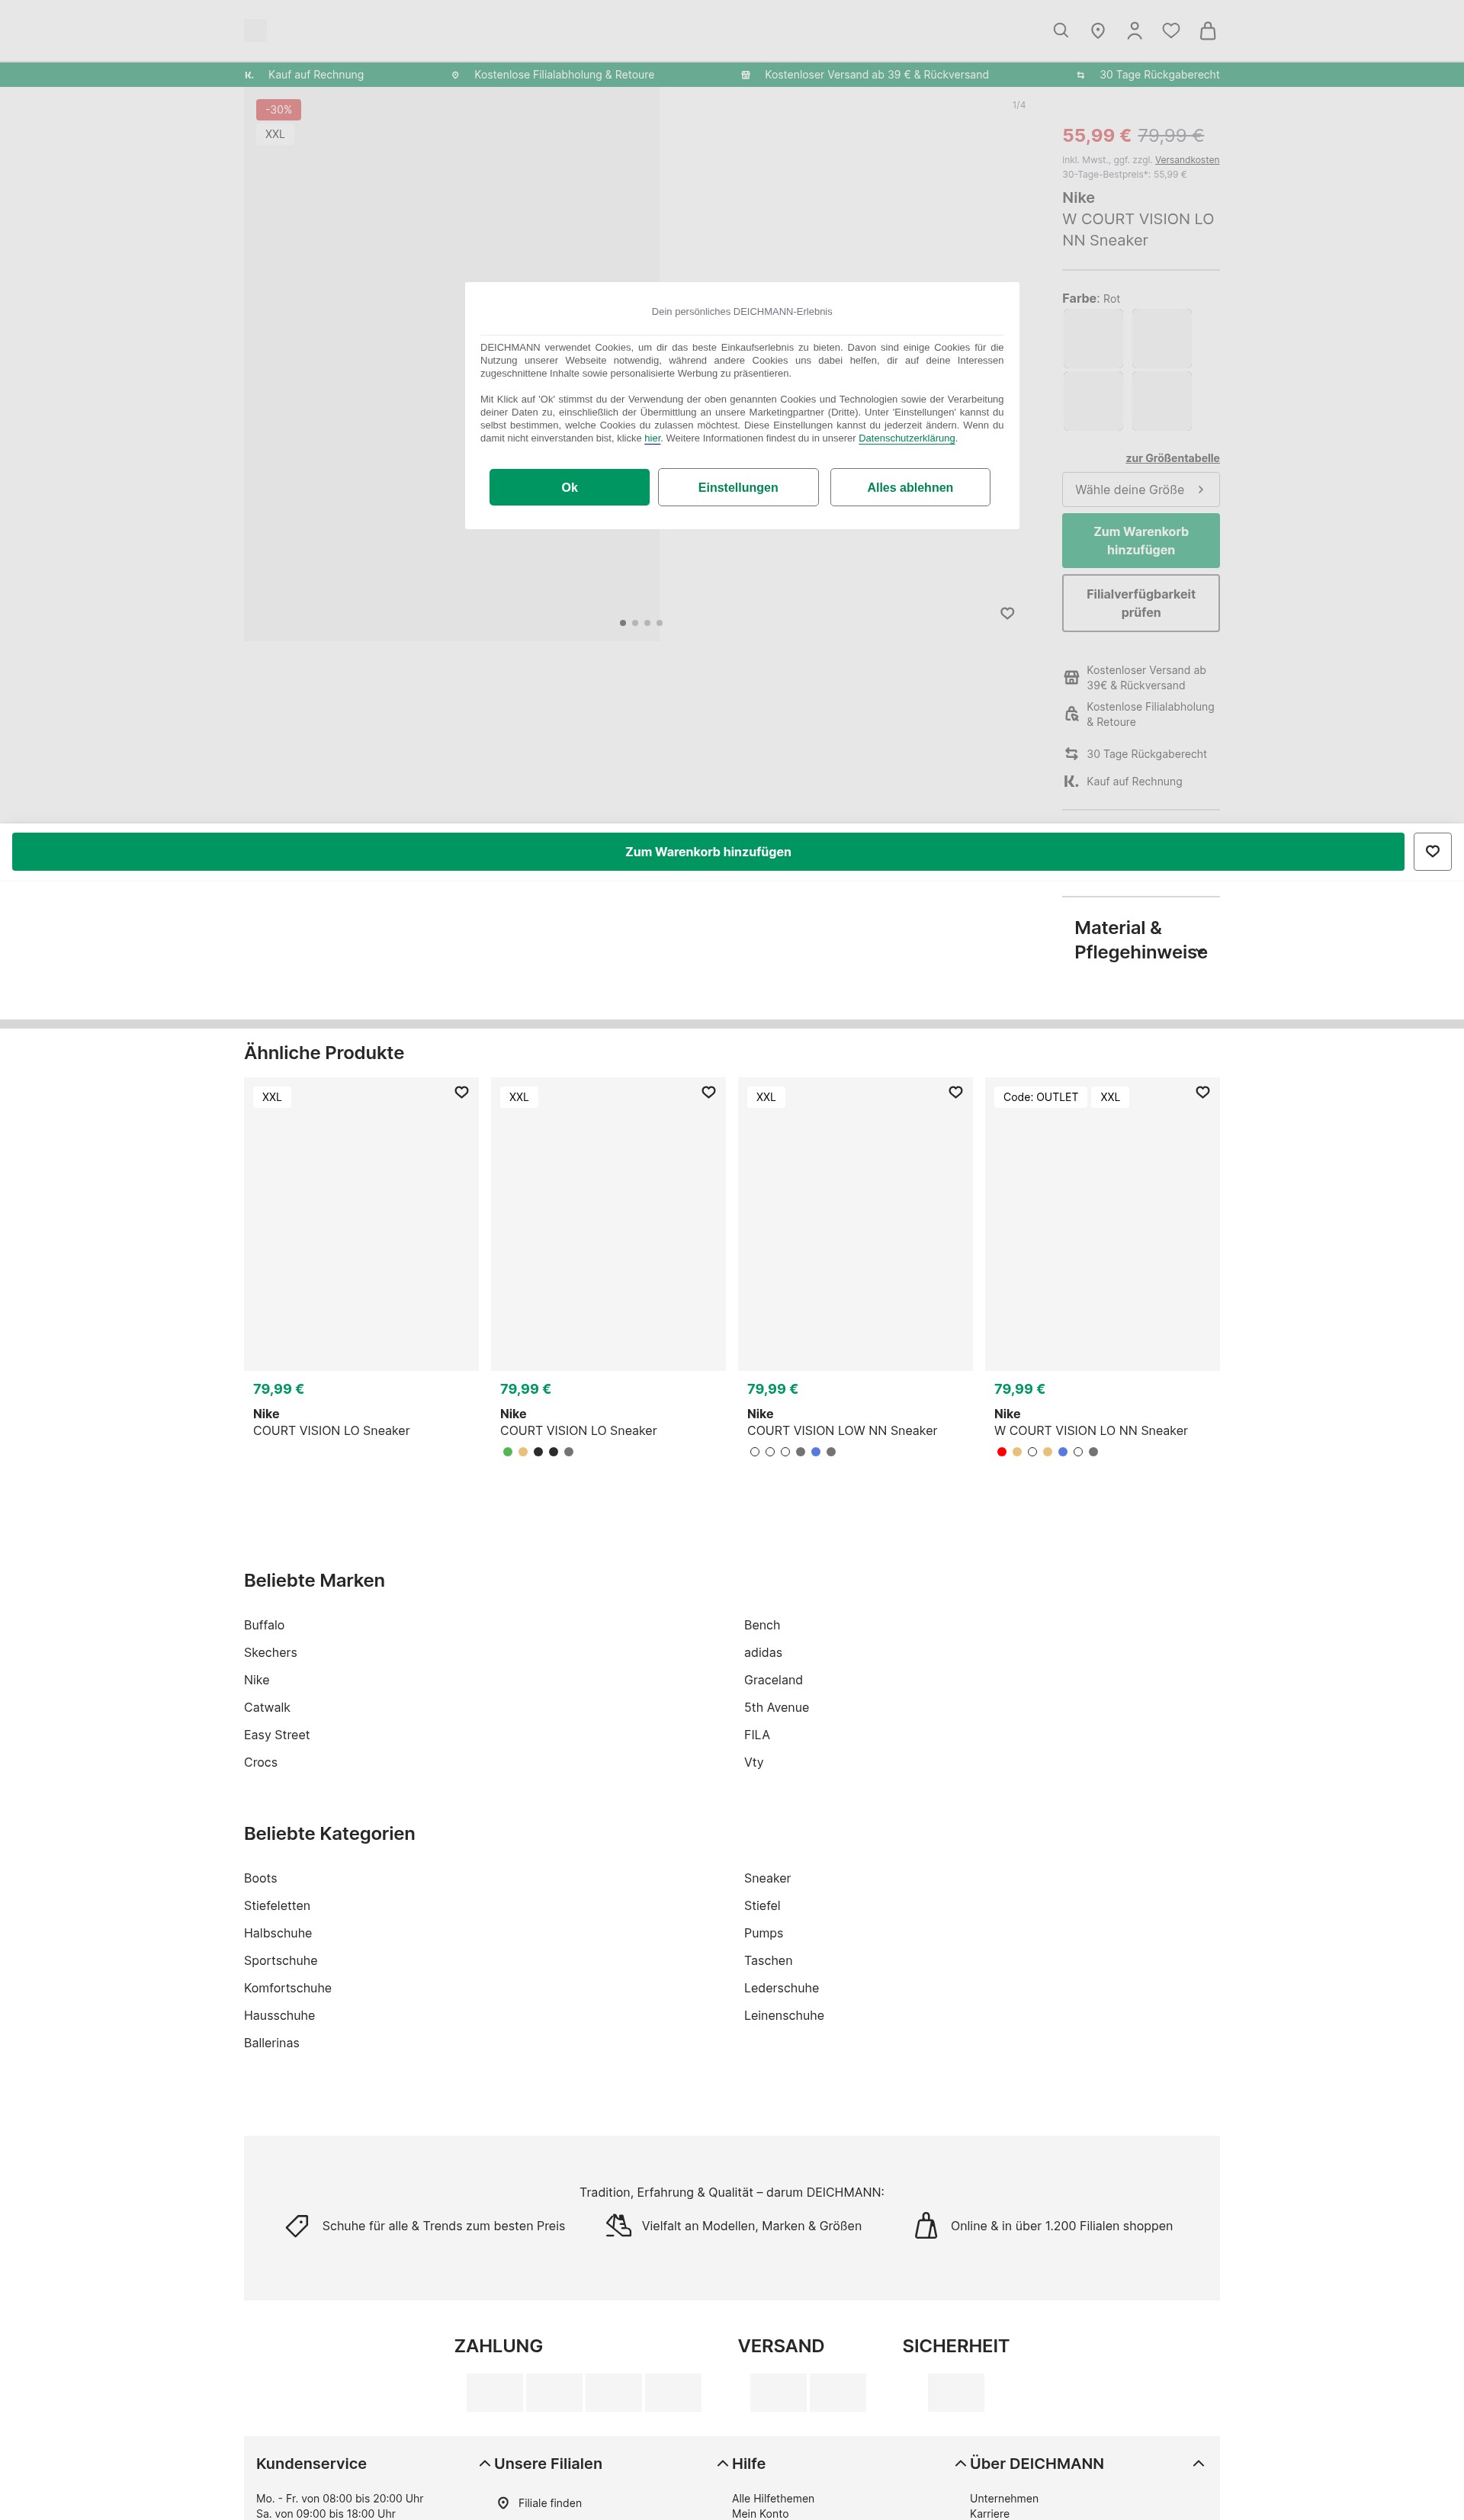Open the search icon in header
1464x2520 pixels.
(1061, 31)
